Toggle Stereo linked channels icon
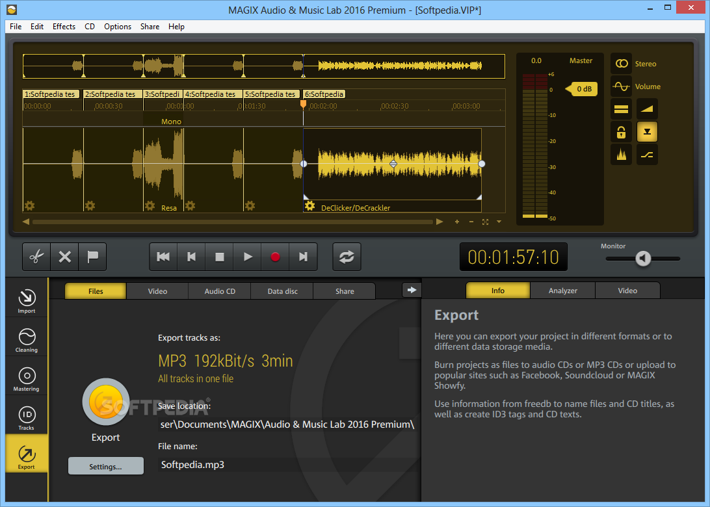The width and height of the screenshot is (710, 507). pyautogui.click(x=622, y=64)
